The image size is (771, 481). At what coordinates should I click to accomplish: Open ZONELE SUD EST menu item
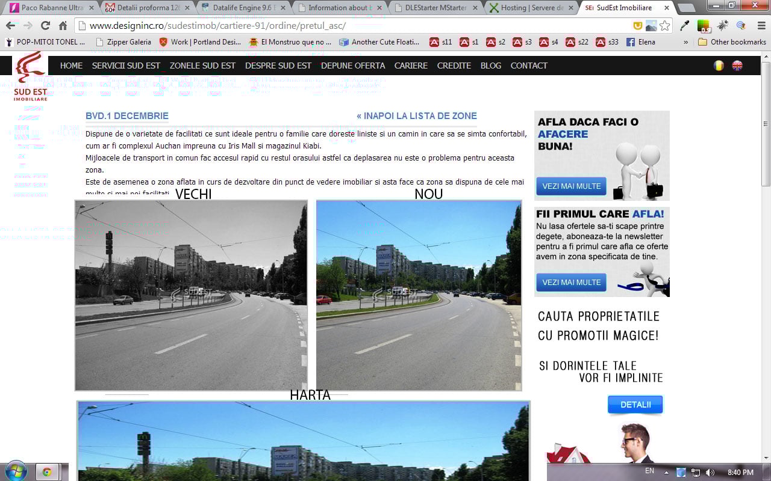coord(202,66)
